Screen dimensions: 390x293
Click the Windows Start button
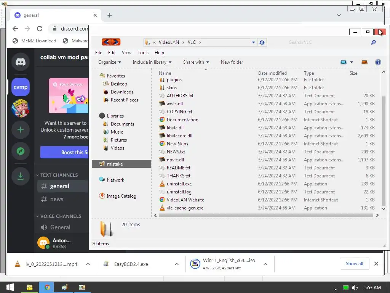pyautogui.click(x=10, y=287)
